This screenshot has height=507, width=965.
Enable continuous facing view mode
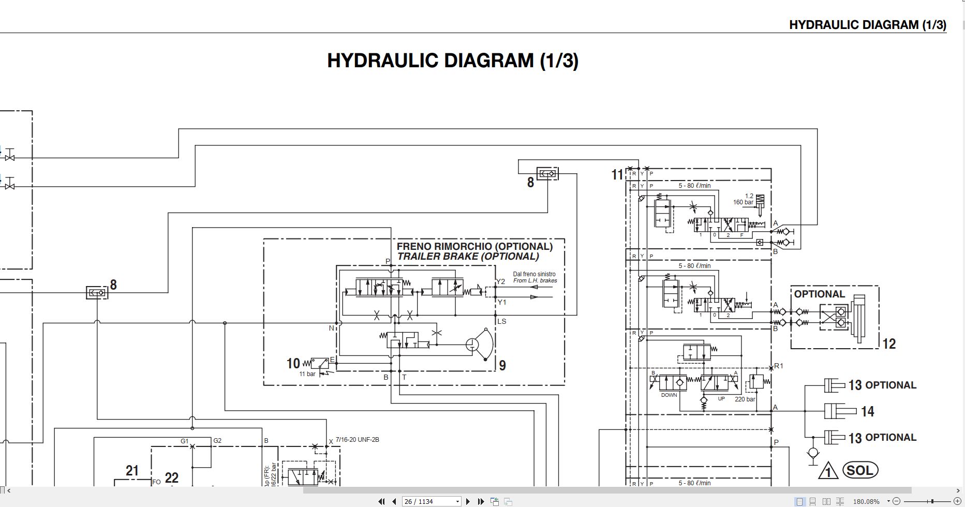[840, 501]
